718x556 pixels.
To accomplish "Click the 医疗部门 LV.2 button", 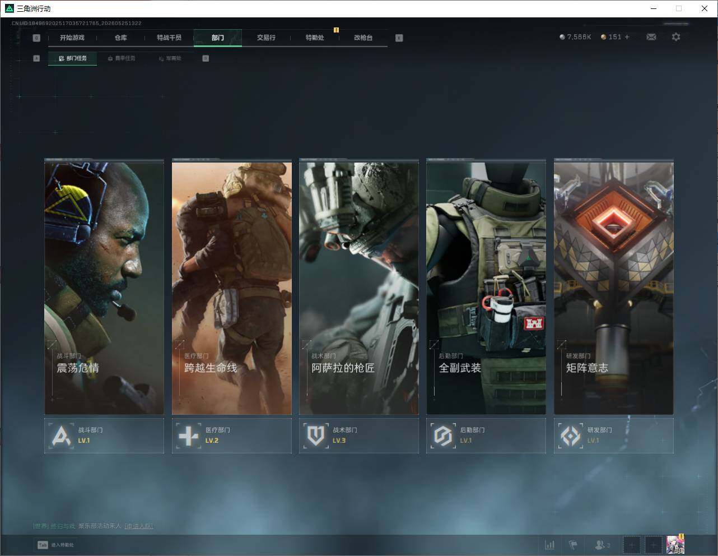I will point(232,435).
